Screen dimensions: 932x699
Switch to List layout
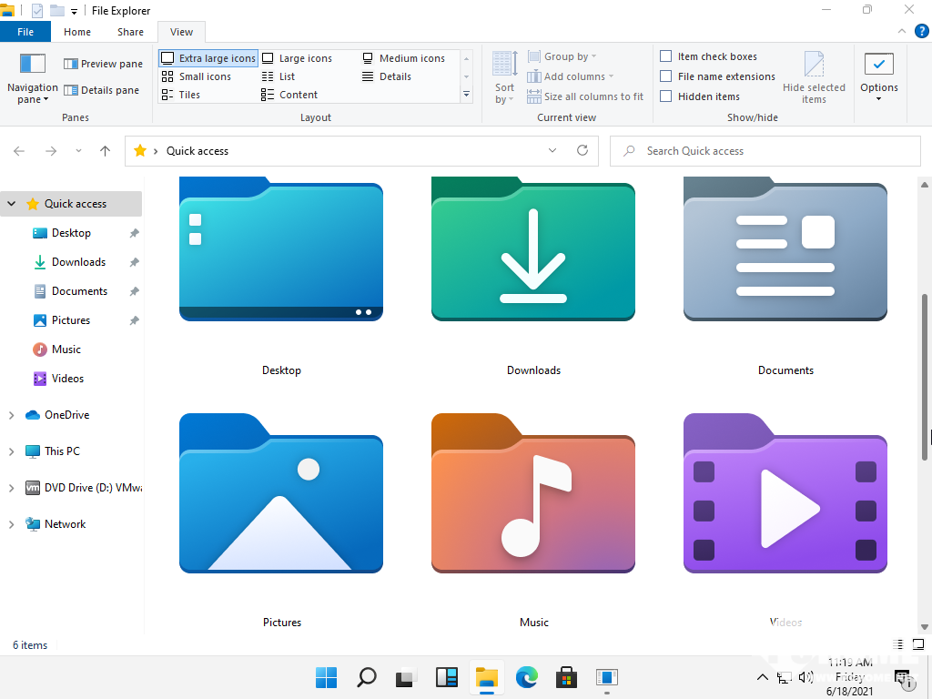tap(279, 76)
